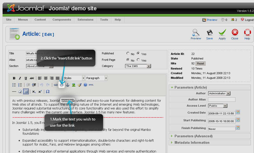254x153 pixels.
Task: Set Published to Yes
Action: coord(138,53)
